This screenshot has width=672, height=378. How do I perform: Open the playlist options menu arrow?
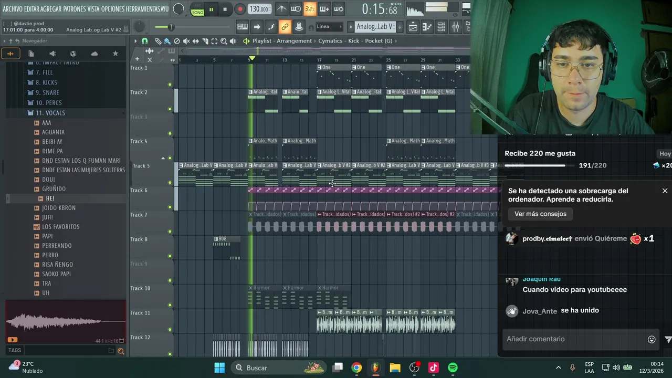(135, 41)
